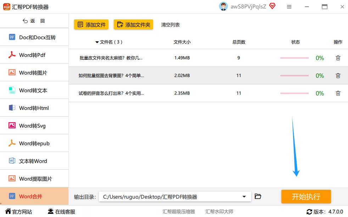
Task: Click the 1.49MB file size cell
Action: 182,58
